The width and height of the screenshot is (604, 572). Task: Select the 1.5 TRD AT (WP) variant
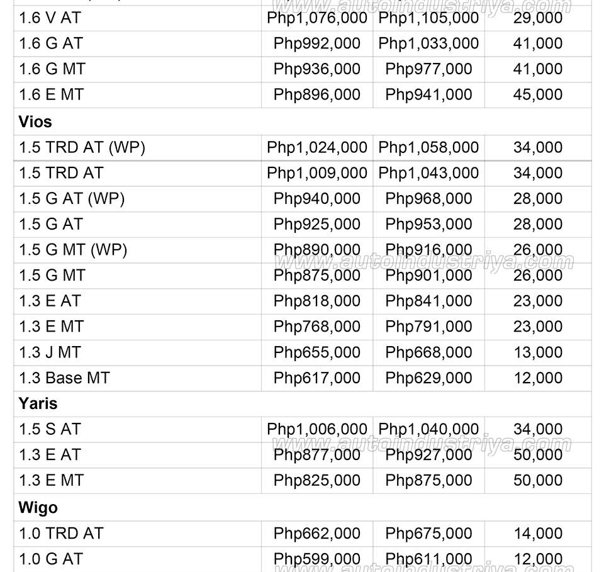tap(82, 147)
